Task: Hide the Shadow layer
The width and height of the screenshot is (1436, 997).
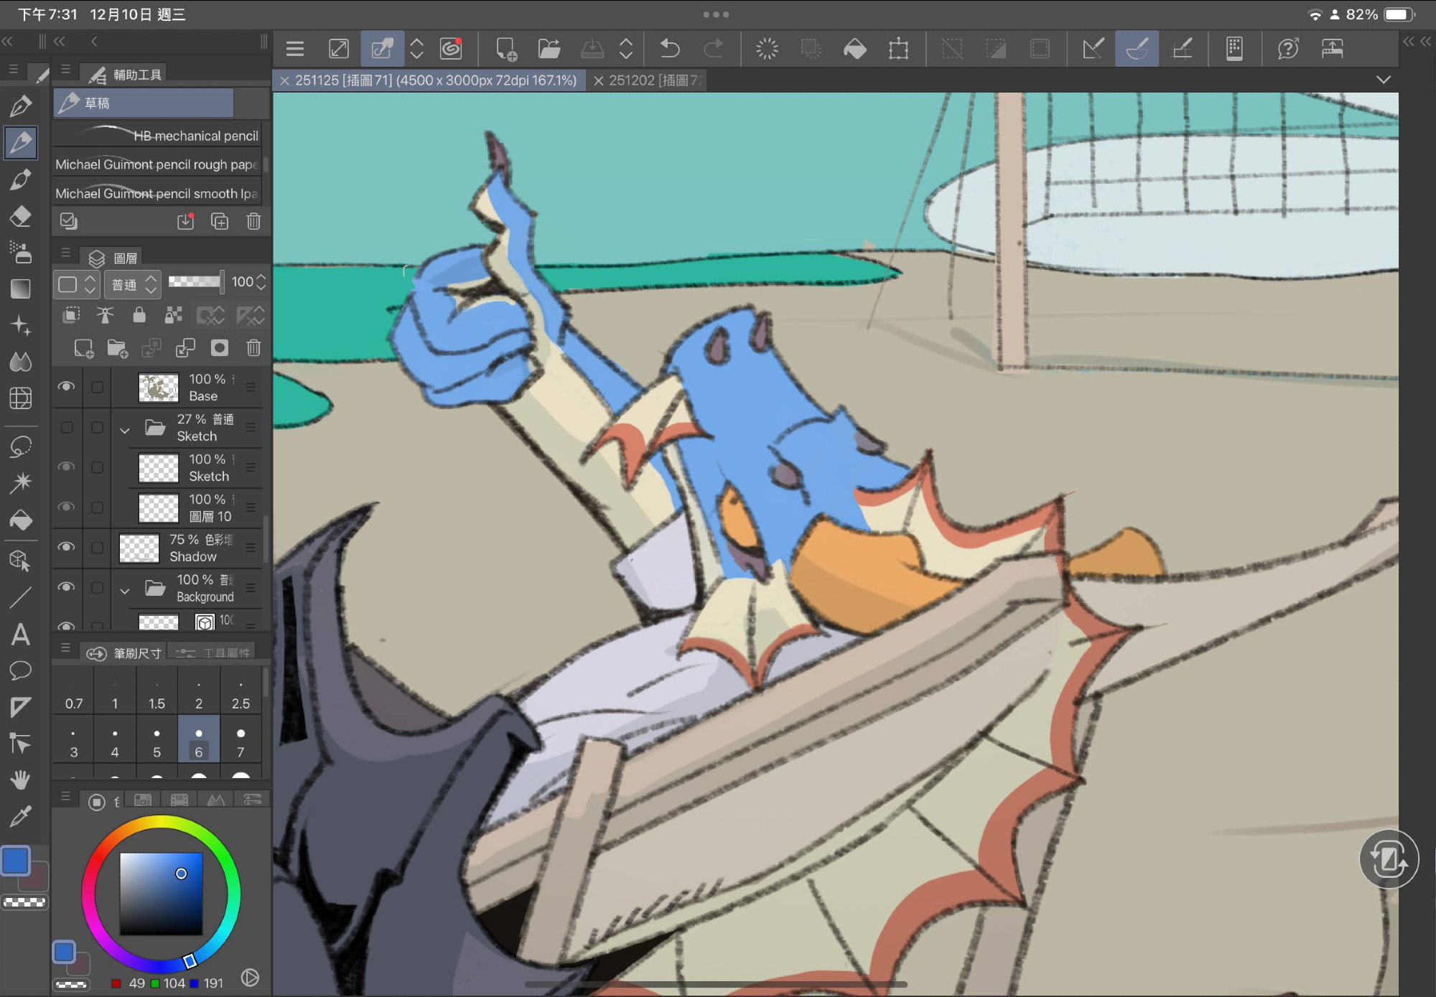Action: click(66, 547)
